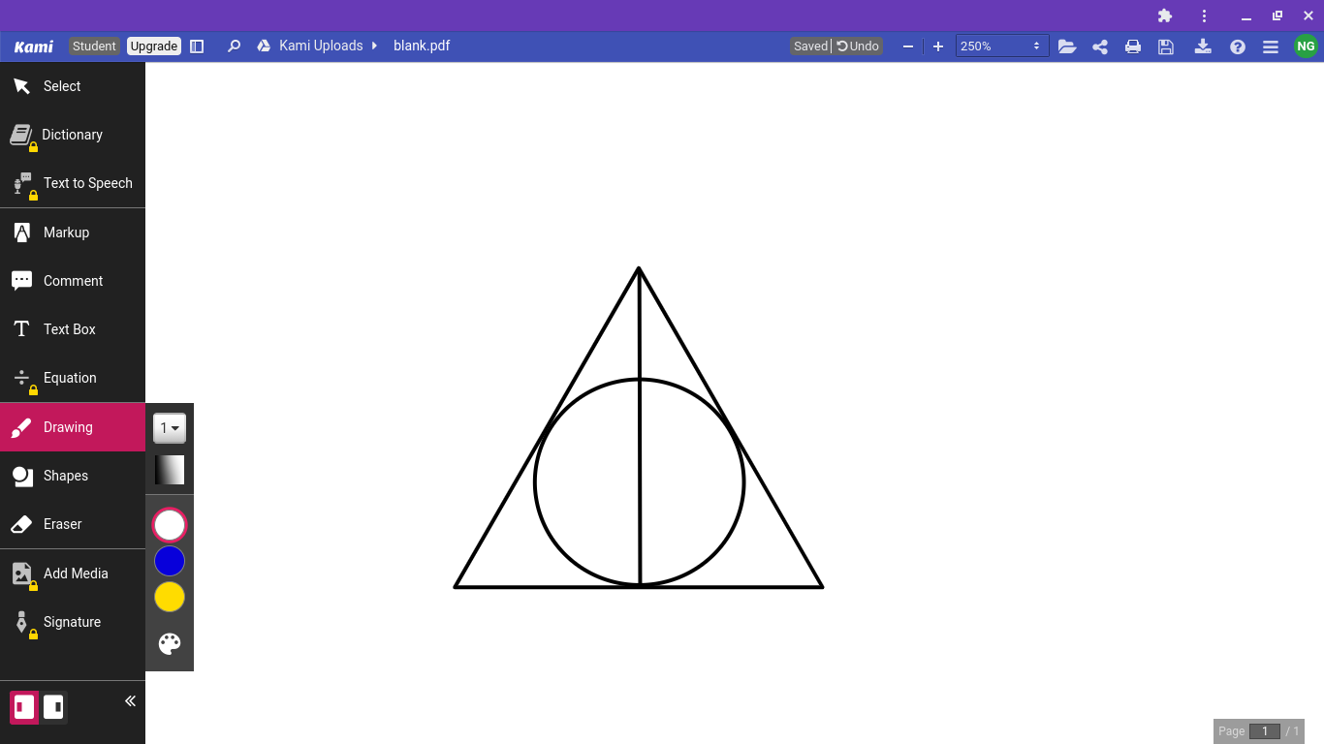Open the zoom level dropdown showing 250%
The height and width of the screenshot is (744, 1324).
1002,46
